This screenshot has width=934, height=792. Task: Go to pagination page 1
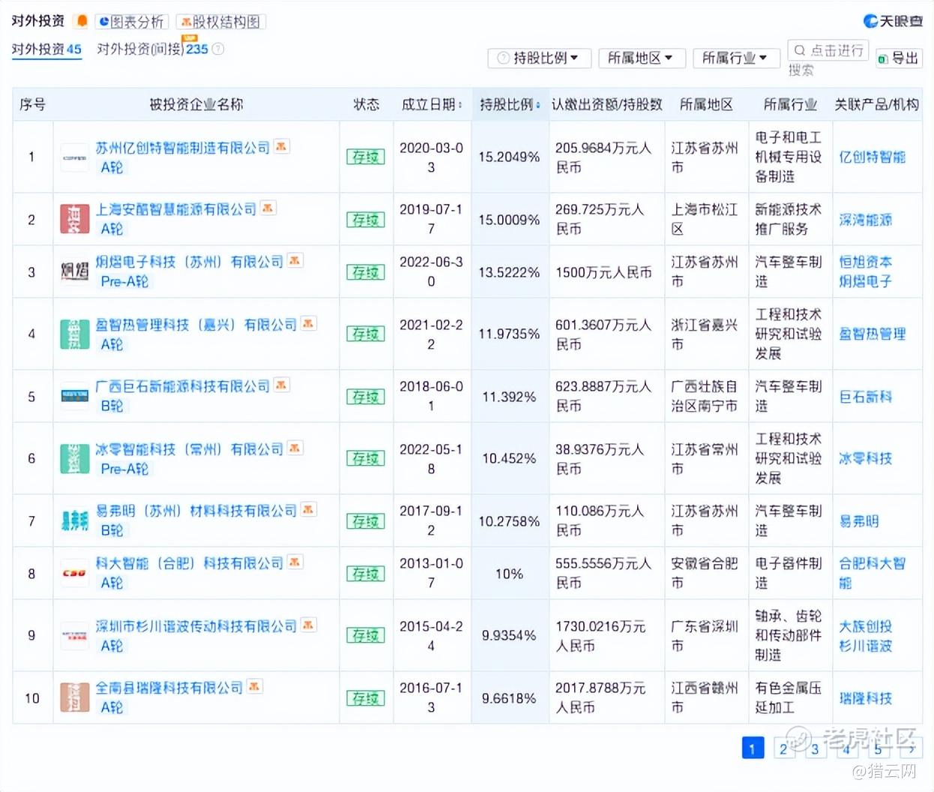pyautogui.click(x=752, y=748)
